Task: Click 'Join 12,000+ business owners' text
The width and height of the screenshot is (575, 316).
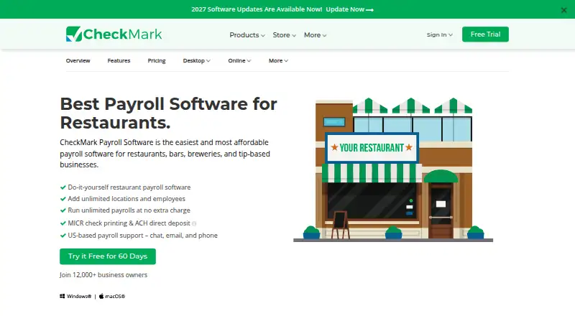Action: [x=103, y=275]
